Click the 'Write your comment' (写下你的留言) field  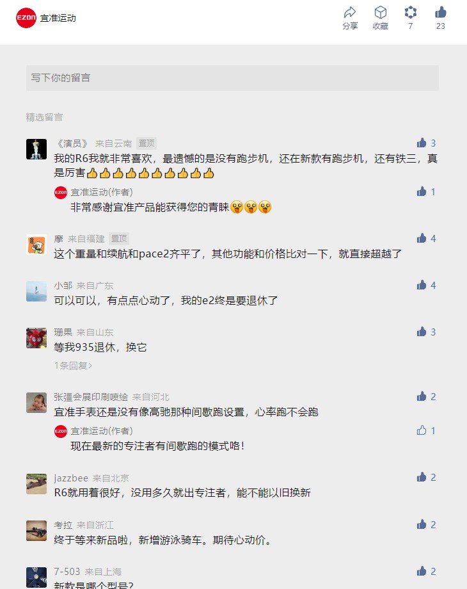(x=232, y=77)
